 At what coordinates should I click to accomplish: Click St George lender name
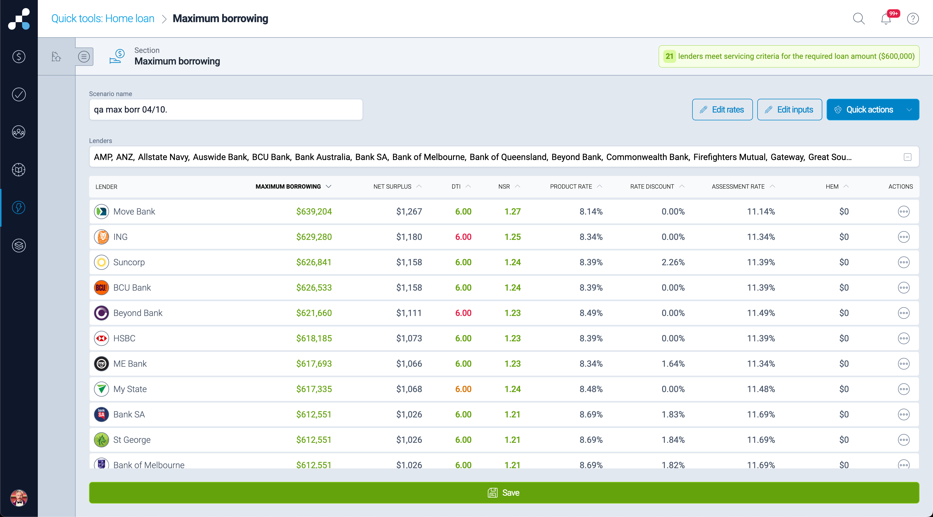coord(132,440)
